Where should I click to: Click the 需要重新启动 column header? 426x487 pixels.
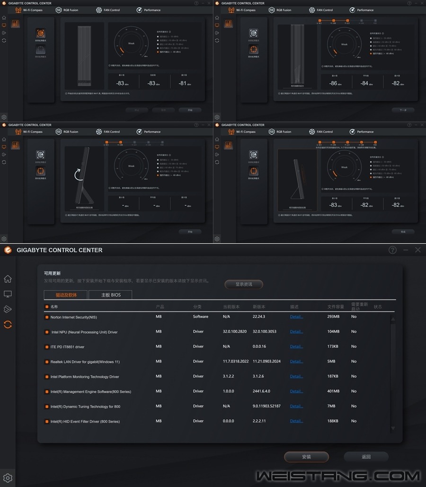pyautogui.click(x=360, y=307)
